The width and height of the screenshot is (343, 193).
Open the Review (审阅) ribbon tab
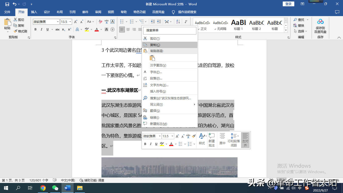pyautogui.click(x=98, y=12)
